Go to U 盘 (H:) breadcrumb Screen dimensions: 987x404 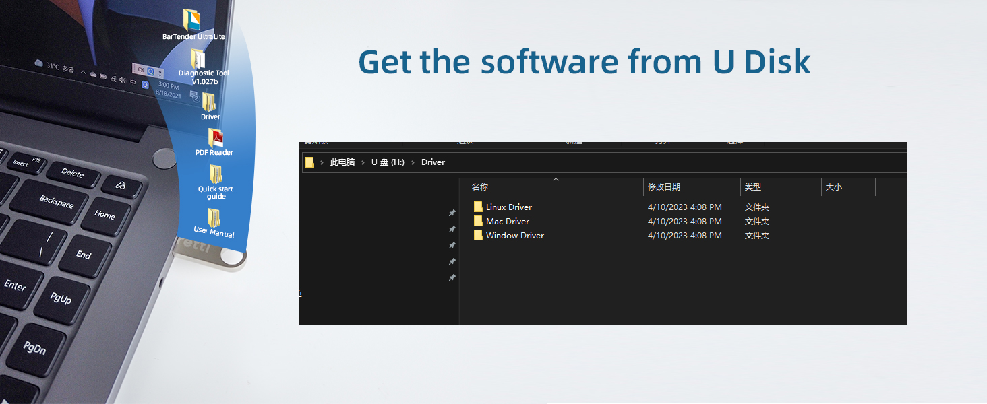(388, 162)
